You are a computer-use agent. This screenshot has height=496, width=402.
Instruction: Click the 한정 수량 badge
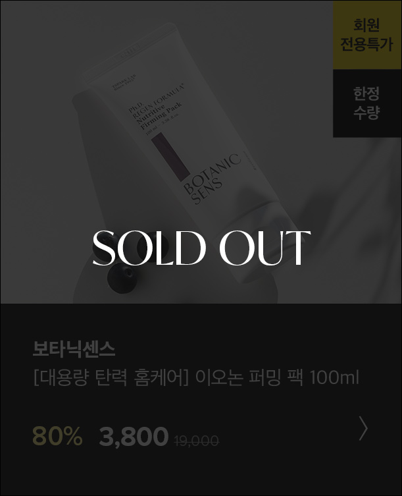coord(367,103)
